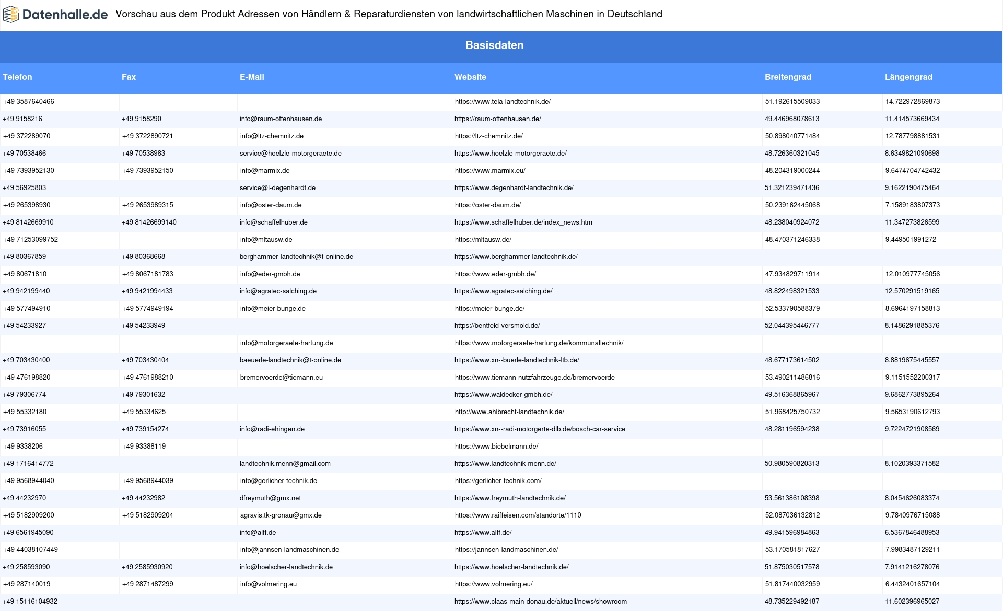Open the marmix.eu website link
1003x611 pixels.
point(490,171)
